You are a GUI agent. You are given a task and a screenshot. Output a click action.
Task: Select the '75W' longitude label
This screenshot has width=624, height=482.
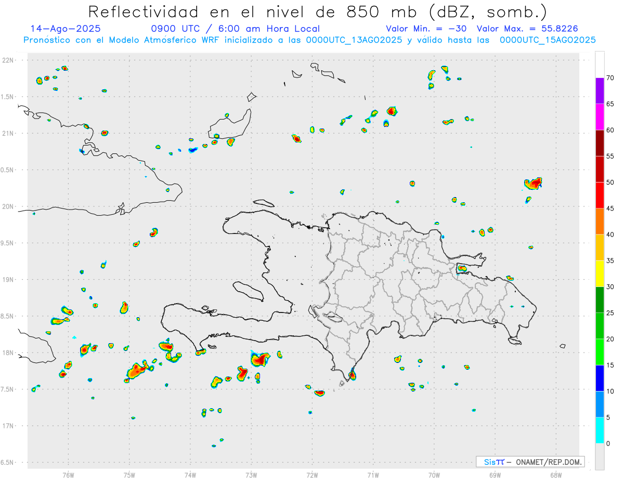(x=129, y=475)
